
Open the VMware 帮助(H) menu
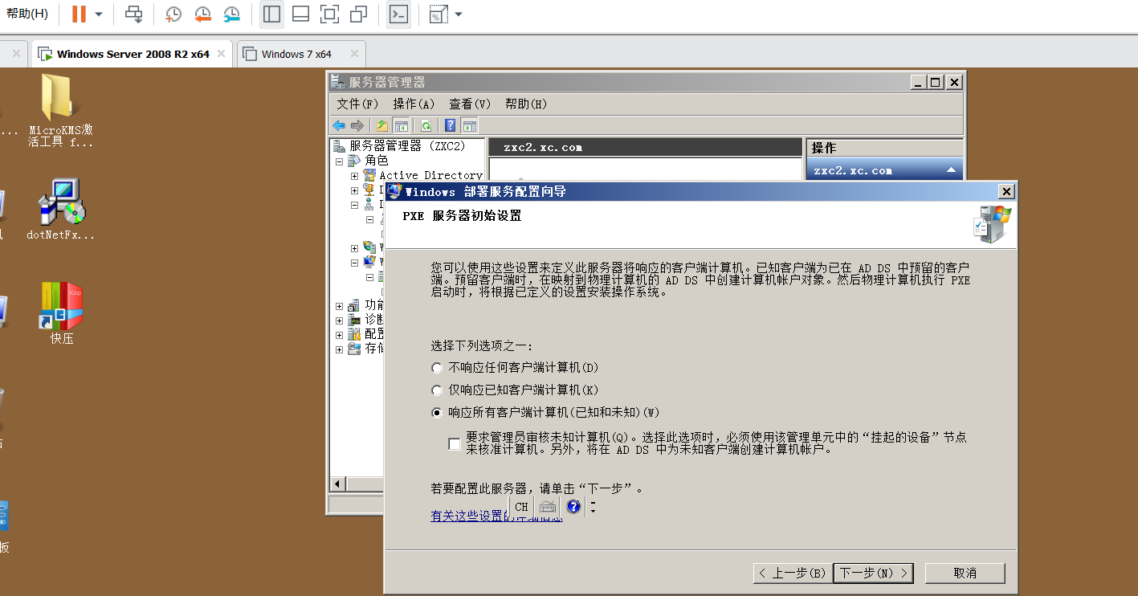pos(27,14)
